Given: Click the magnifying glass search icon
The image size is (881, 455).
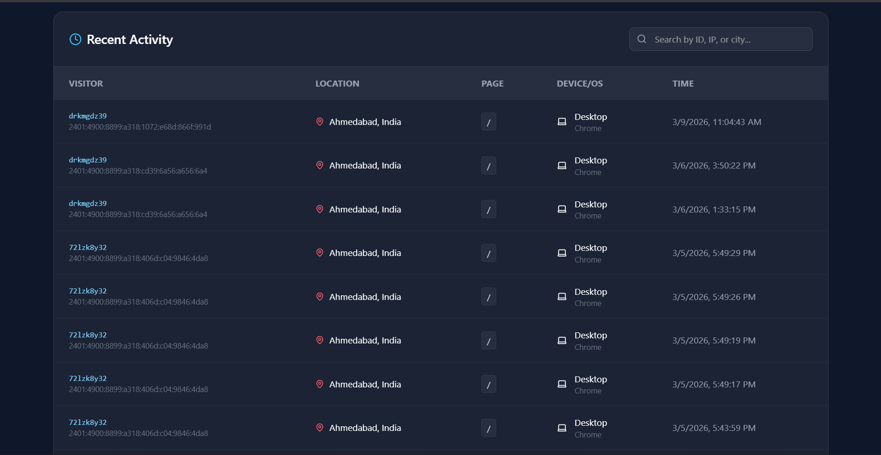Looking at the screenshot, I should point(642,39).
